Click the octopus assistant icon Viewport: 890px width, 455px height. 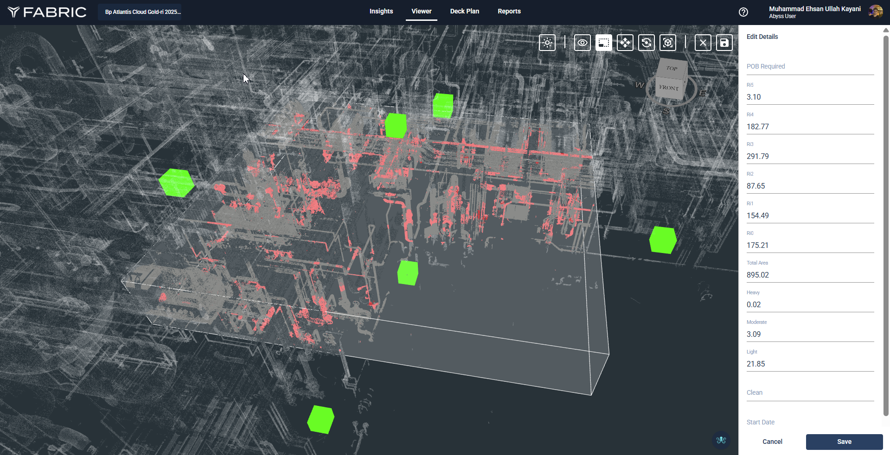721,440
